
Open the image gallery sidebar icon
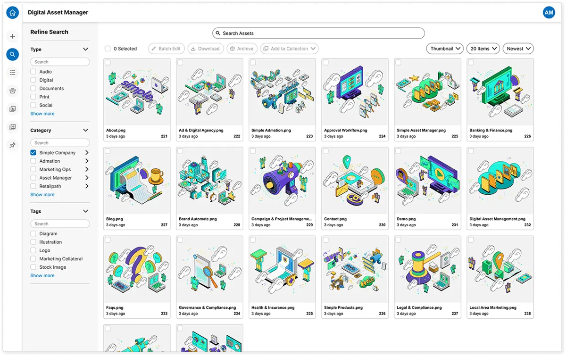(13, 109)
